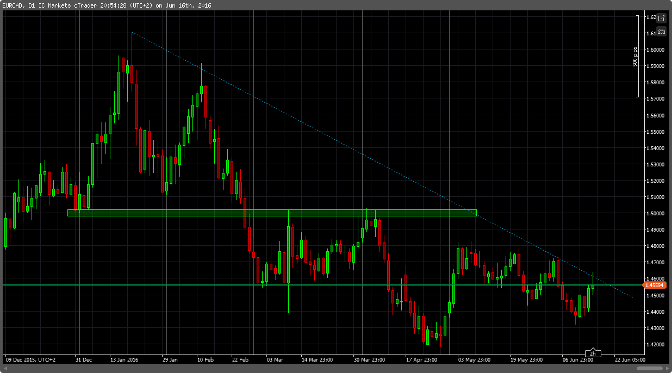Detach chart with the pop-out icon
The image size is (672, 373).
[661, 18]
